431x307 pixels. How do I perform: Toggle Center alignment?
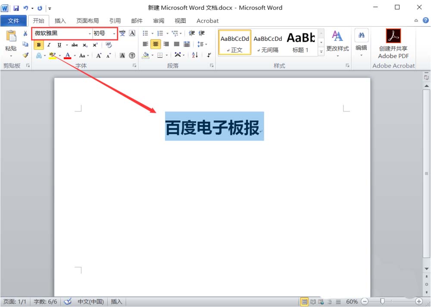pyautogui.click(x=156, y=44)
